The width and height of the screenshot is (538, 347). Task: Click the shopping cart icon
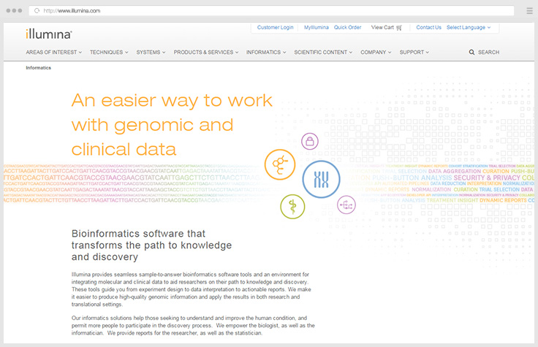pos(399,28)
